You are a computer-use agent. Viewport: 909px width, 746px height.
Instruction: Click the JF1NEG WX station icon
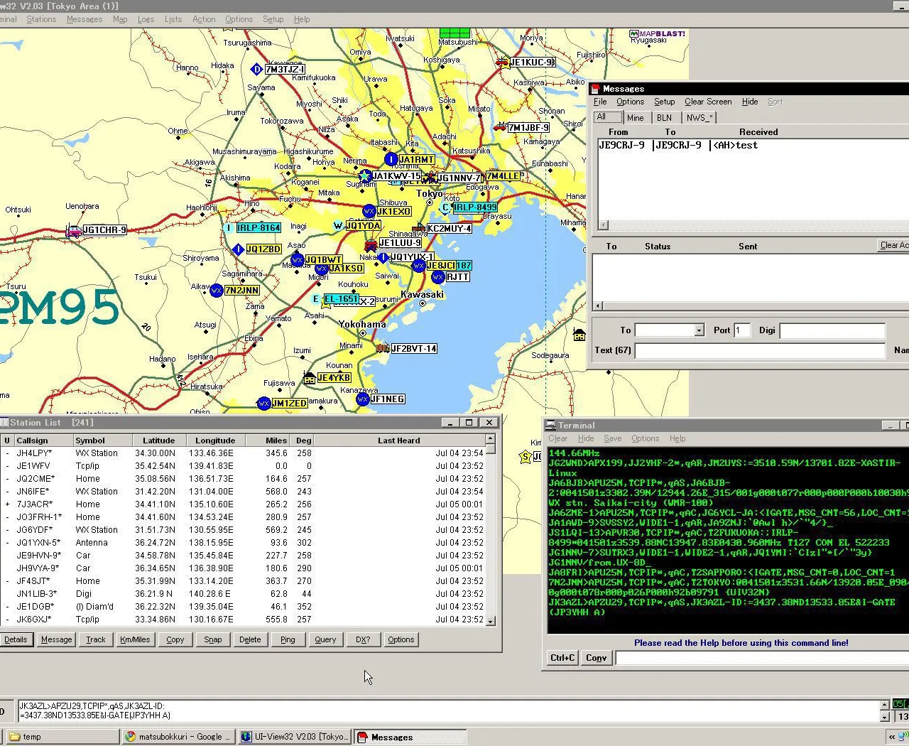(x=363, y=399)
